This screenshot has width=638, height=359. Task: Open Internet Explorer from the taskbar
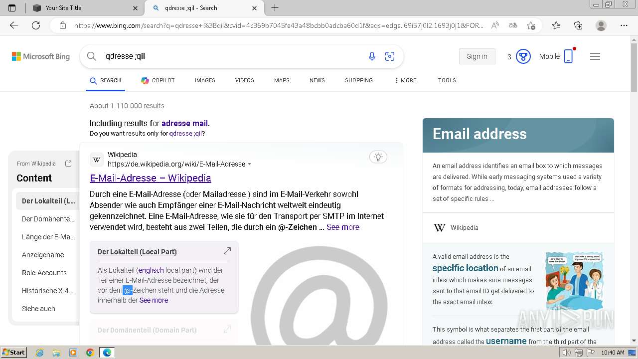tap(39, 353)
